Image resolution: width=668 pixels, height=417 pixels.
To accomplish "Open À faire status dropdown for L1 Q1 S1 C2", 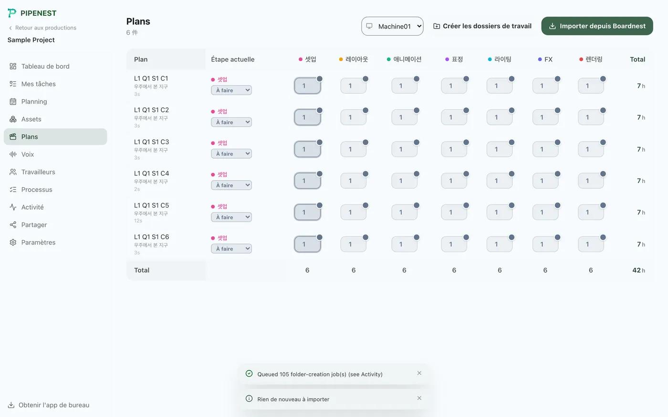I will tap(231, 122).
